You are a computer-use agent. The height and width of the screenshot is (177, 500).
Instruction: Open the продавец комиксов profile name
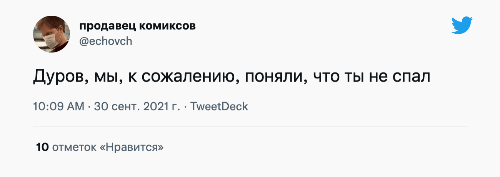(138, 26)
